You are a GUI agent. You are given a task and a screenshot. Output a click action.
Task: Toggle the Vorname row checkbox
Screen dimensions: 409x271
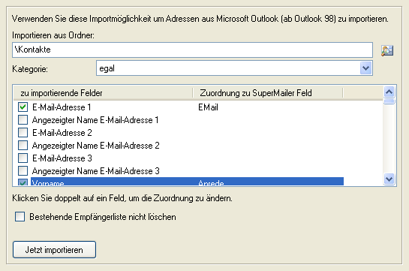tap(23, 182)
